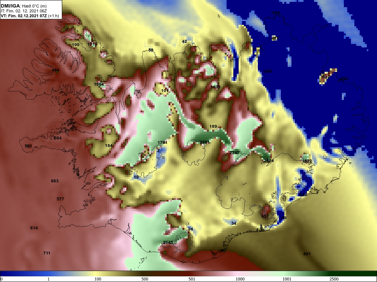Click the map value 2291
Image resolution: width=377 pixels, height=282 pixels.
click(x=205, y=142)
